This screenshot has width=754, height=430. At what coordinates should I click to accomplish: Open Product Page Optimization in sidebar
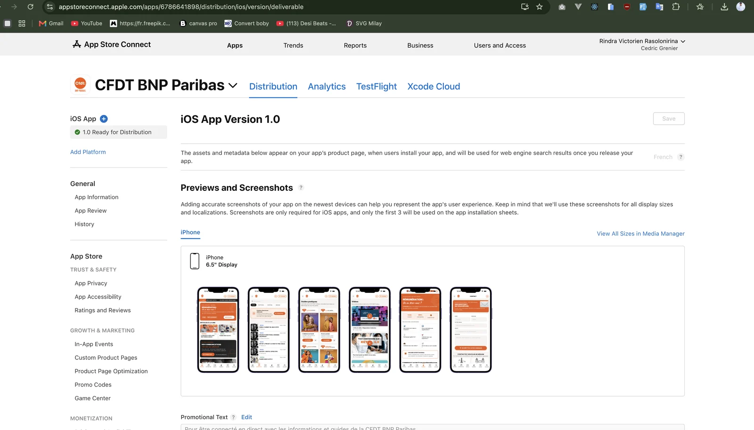click(x=111, y=371)
